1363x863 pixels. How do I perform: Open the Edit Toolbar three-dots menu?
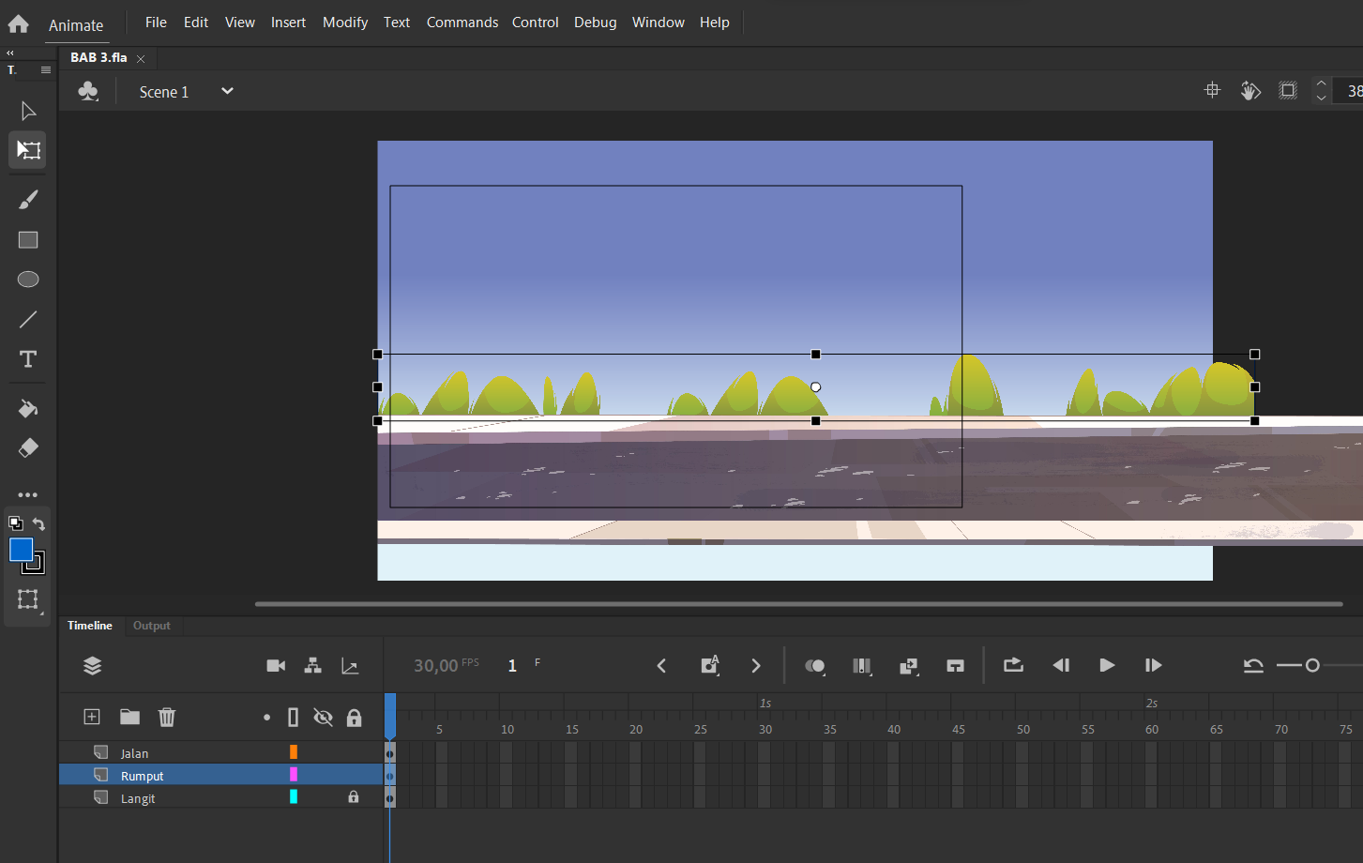(28, 494)
